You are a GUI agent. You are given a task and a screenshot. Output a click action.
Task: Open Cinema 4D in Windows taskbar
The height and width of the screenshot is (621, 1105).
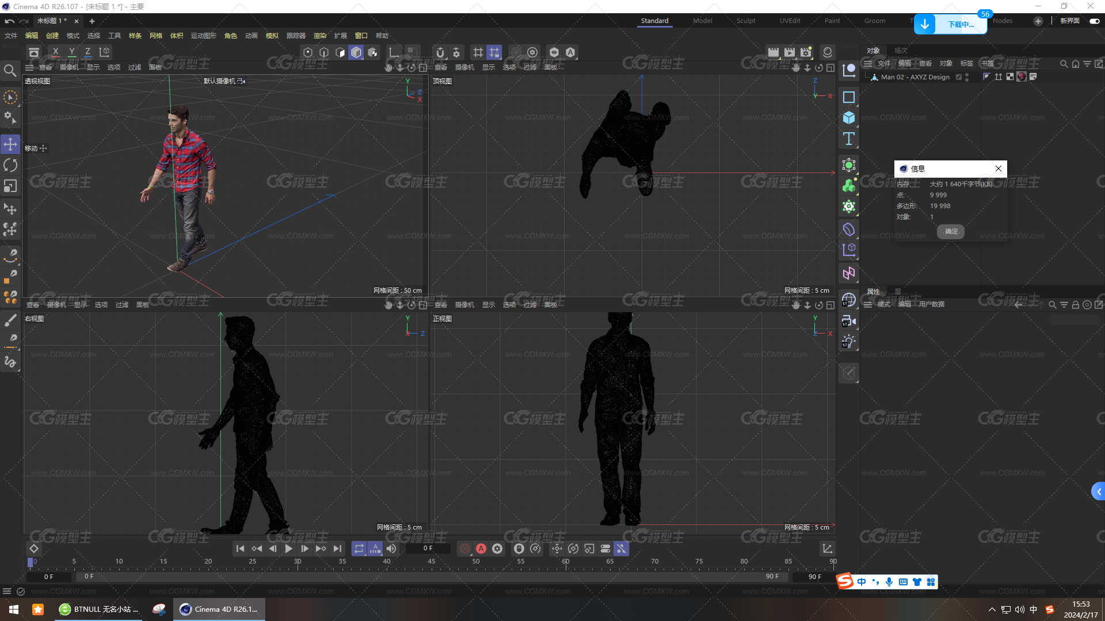coord(219,609)
